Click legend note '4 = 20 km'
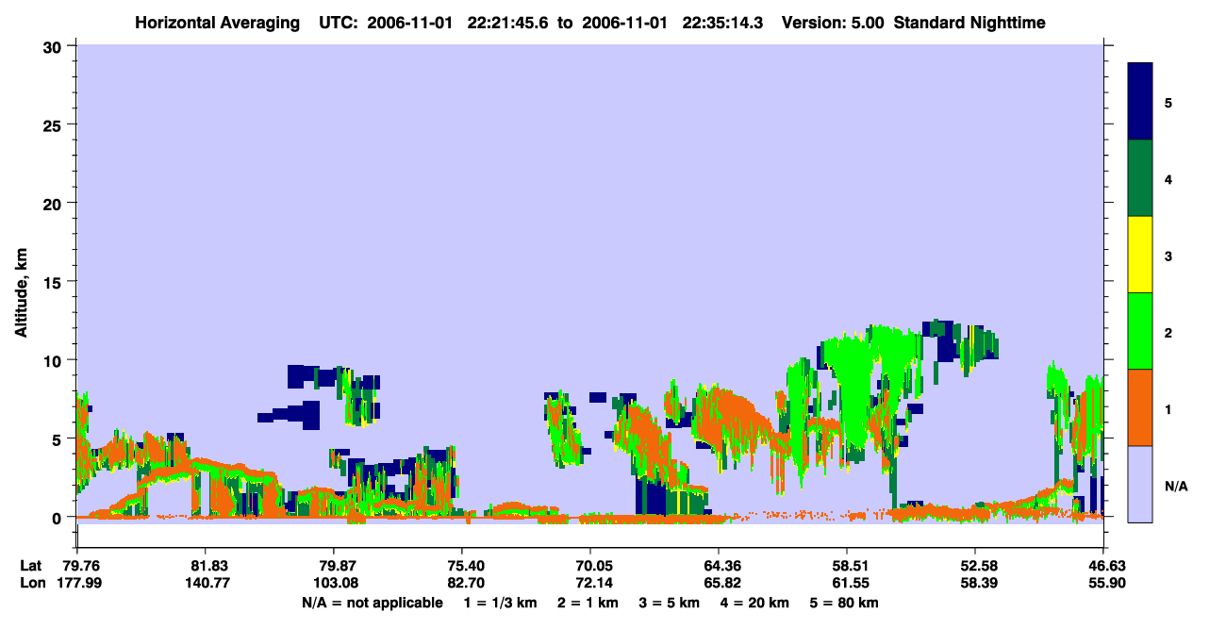The width and height of the screenshot is (1226, 629). pyautogui.click(x=755, y=603)
